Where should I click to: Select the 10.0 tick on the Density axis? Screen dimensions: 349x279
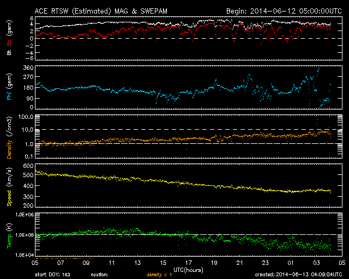coord(28,130)
